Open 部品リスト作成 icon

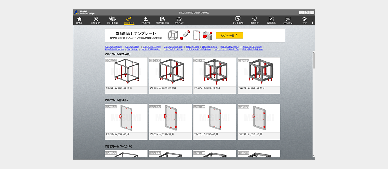click(162, 20)
